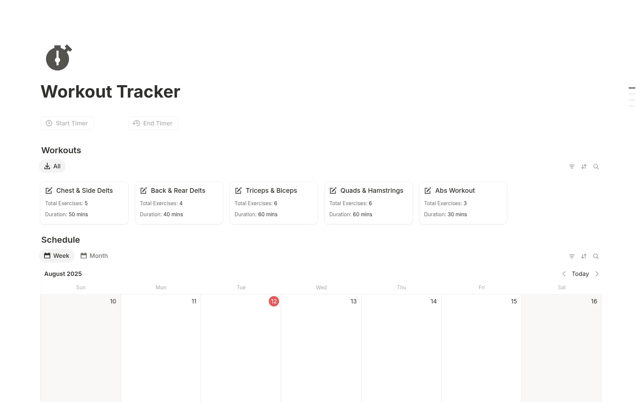Viewport: 644px width, 402px height.
Task: Click the download icon on the All view
Action: point(47,166)
